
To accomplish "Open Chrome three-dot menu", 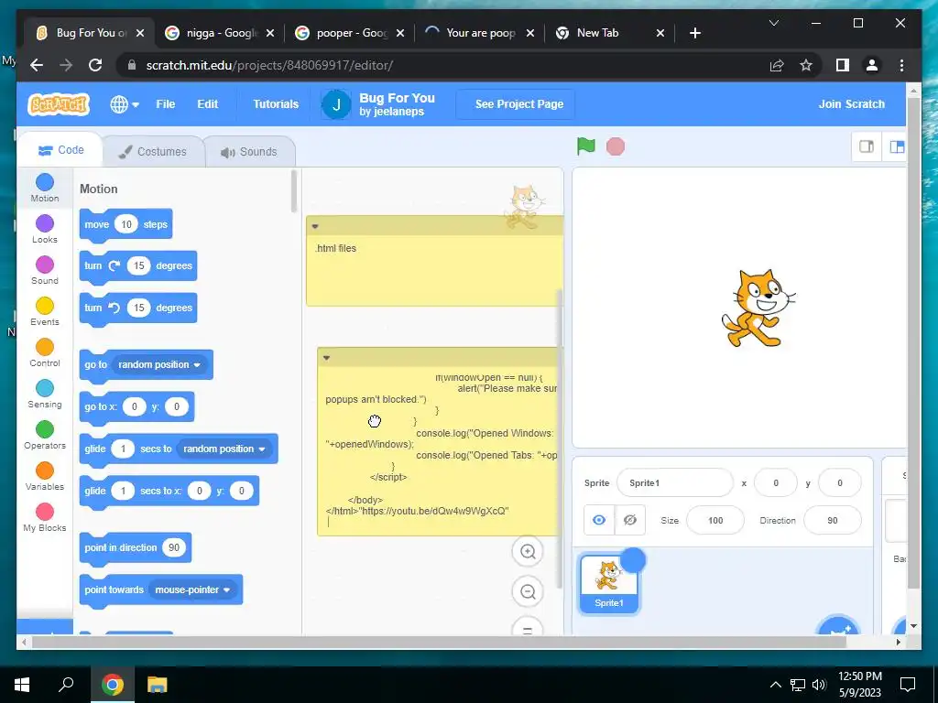I will tap(901, 65).
